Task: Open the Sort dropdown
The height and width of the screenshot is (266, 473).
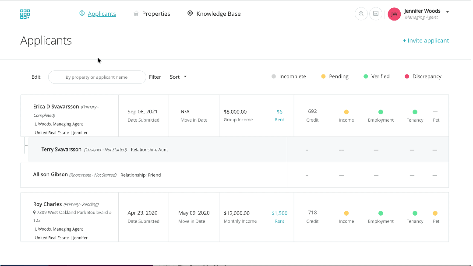Action: point(178,77)
